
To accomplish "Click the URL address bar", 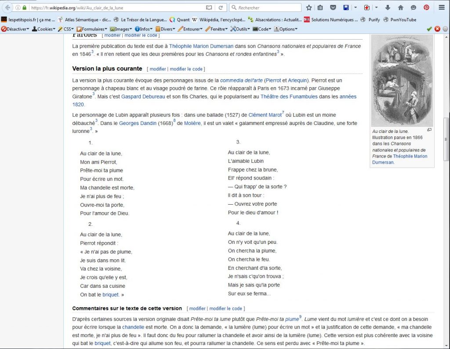I will [117, 8].
